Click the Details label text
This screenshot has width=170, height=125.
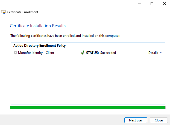click(153, 53)
